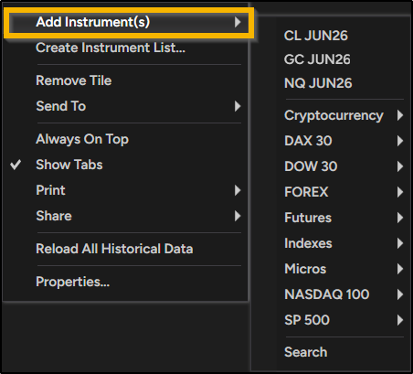
Task: Click Search in the instrument submenu
Action: pos(331,352)
